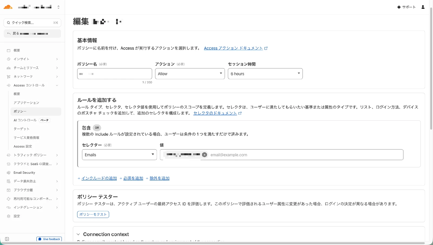Screen dimensions: 433x245
Task: Click the ポリシーをテスト button
Action: click(x=93, y=214)
